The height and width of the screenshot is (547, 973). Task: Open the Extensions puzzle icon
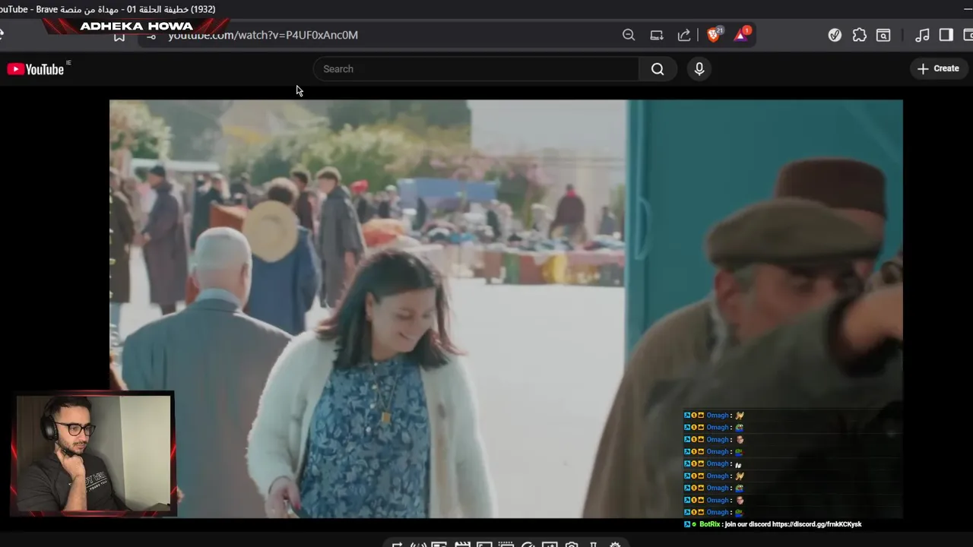(x=859, y=35)
